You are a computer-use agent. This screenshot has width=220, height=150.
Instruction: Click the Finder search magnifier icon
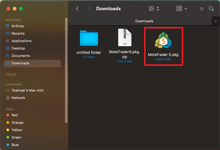click(211, 9)
